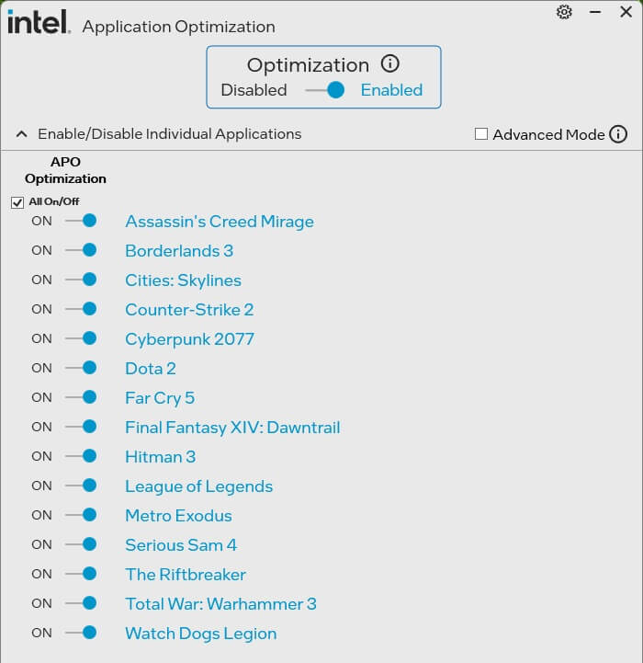The image size is (643, 663).
Task: Toggle Cyberpunk 2077 APO switch
Action: [x=81, y=338]
